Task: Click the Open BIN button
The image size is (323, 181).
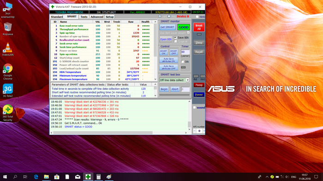Action: coord(166,39)
